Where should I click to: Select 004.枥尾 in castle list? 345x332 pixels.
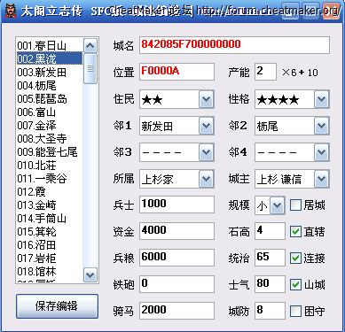[x=50, y=85]
